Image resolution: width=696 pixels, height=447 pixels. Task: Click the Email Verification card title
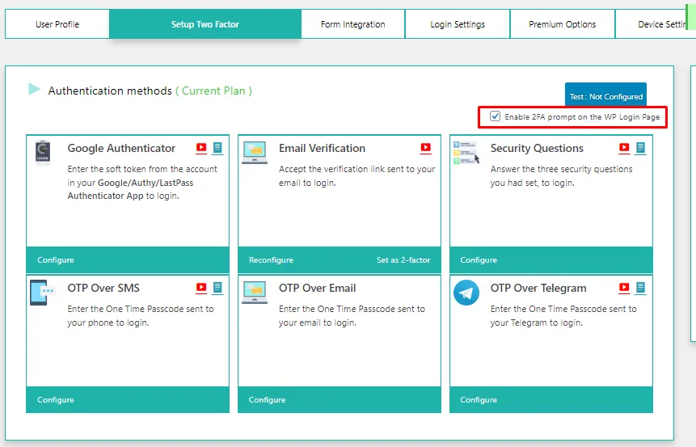(322, 148)
